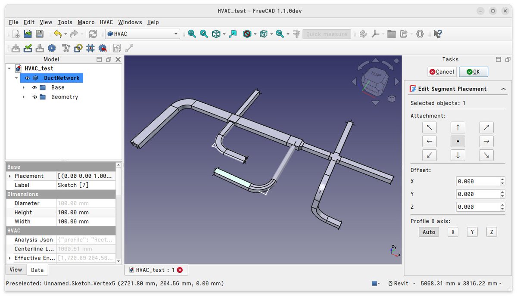
Task: Open the Macro menu
Action: pos(86,22)
